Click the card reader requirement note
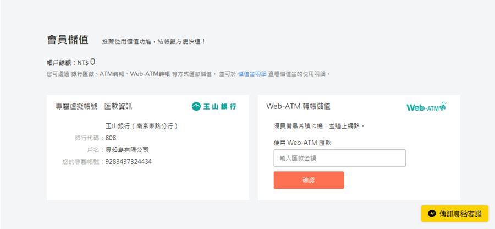This screenshot has width=495, height=229. 319,126
